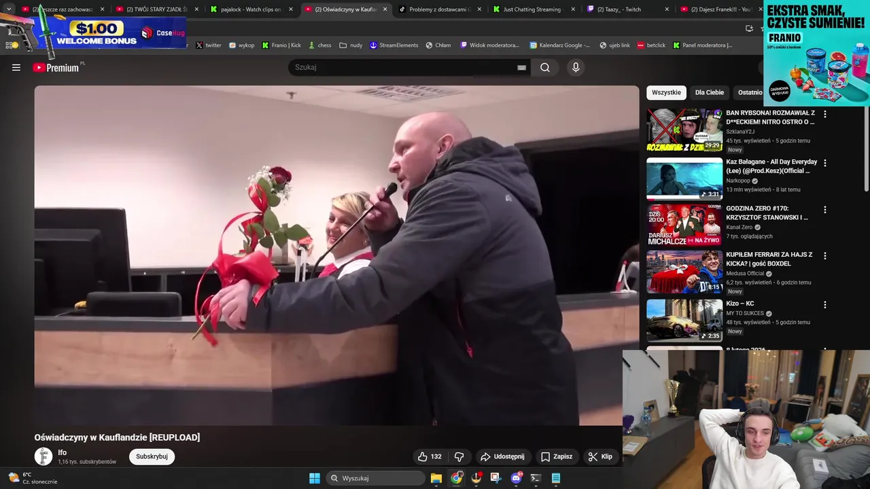Click the search magnifier button
The height and width of the screenshot is (489, 870).
(x=545, y=67)
